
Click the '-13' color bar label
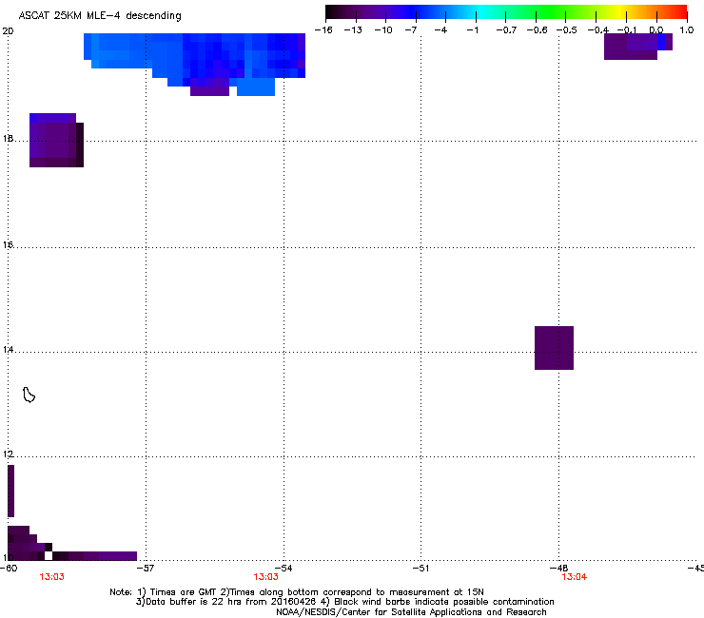tap(353, 30)
